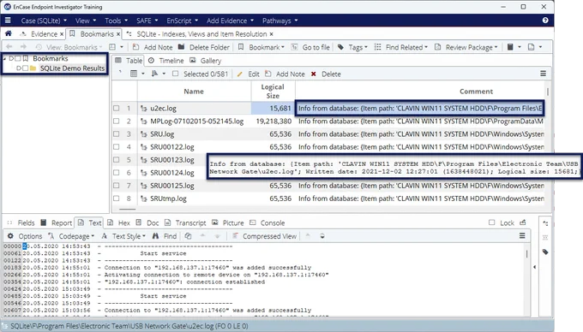Check the checkbox for SRU.log row

pos(117,134)
